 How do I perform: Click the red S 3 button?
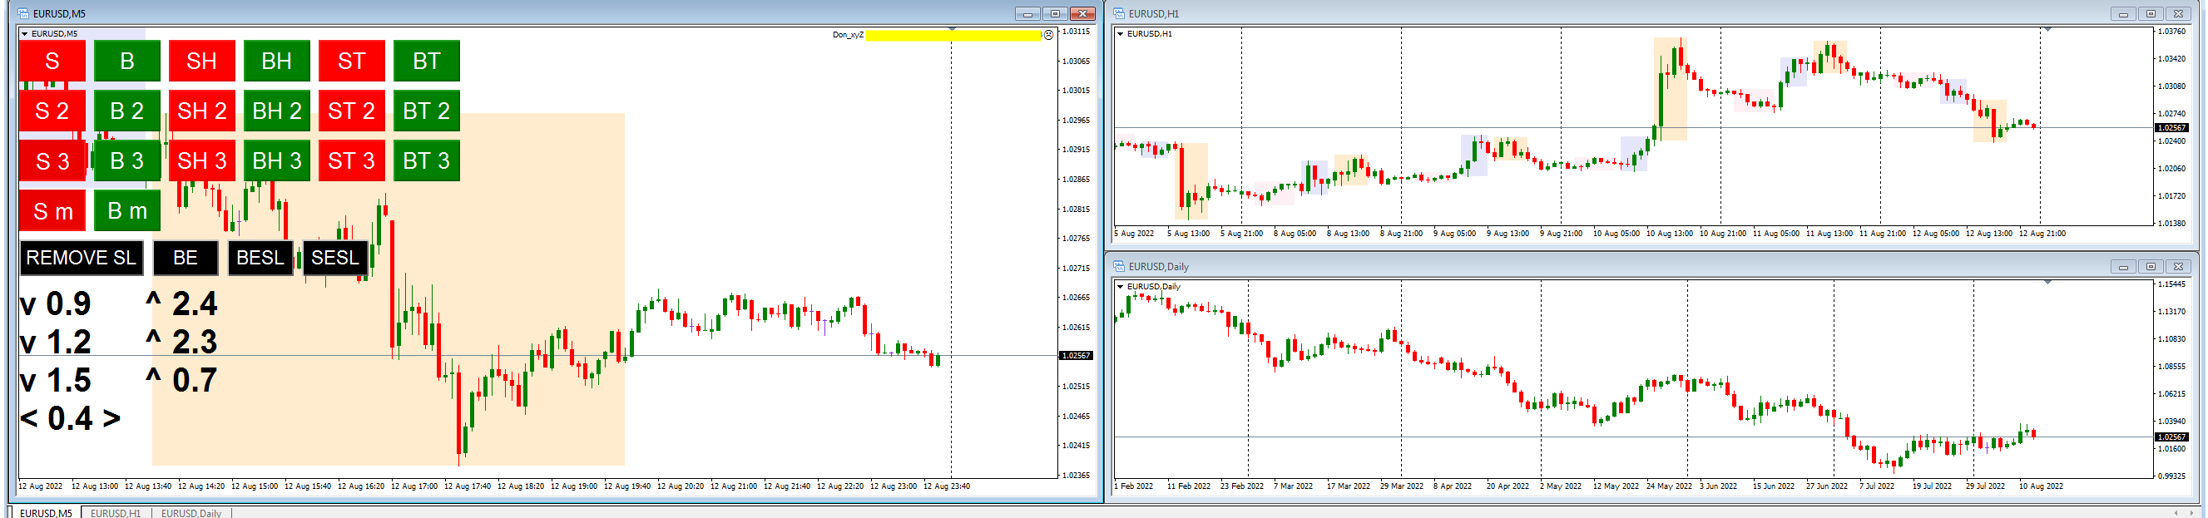pos(52,161)
